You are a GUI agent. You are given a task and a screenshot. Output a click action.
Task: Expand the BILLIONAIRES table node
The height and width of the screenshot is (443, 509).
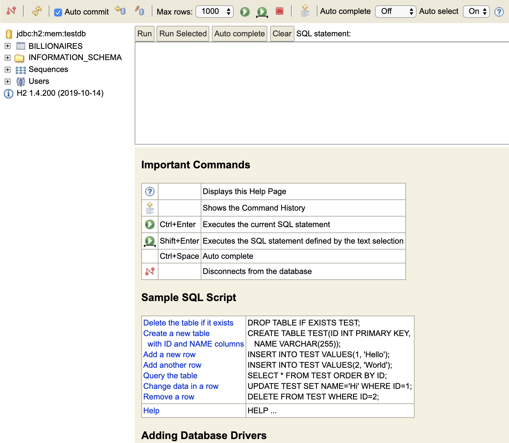coord(8,46)
